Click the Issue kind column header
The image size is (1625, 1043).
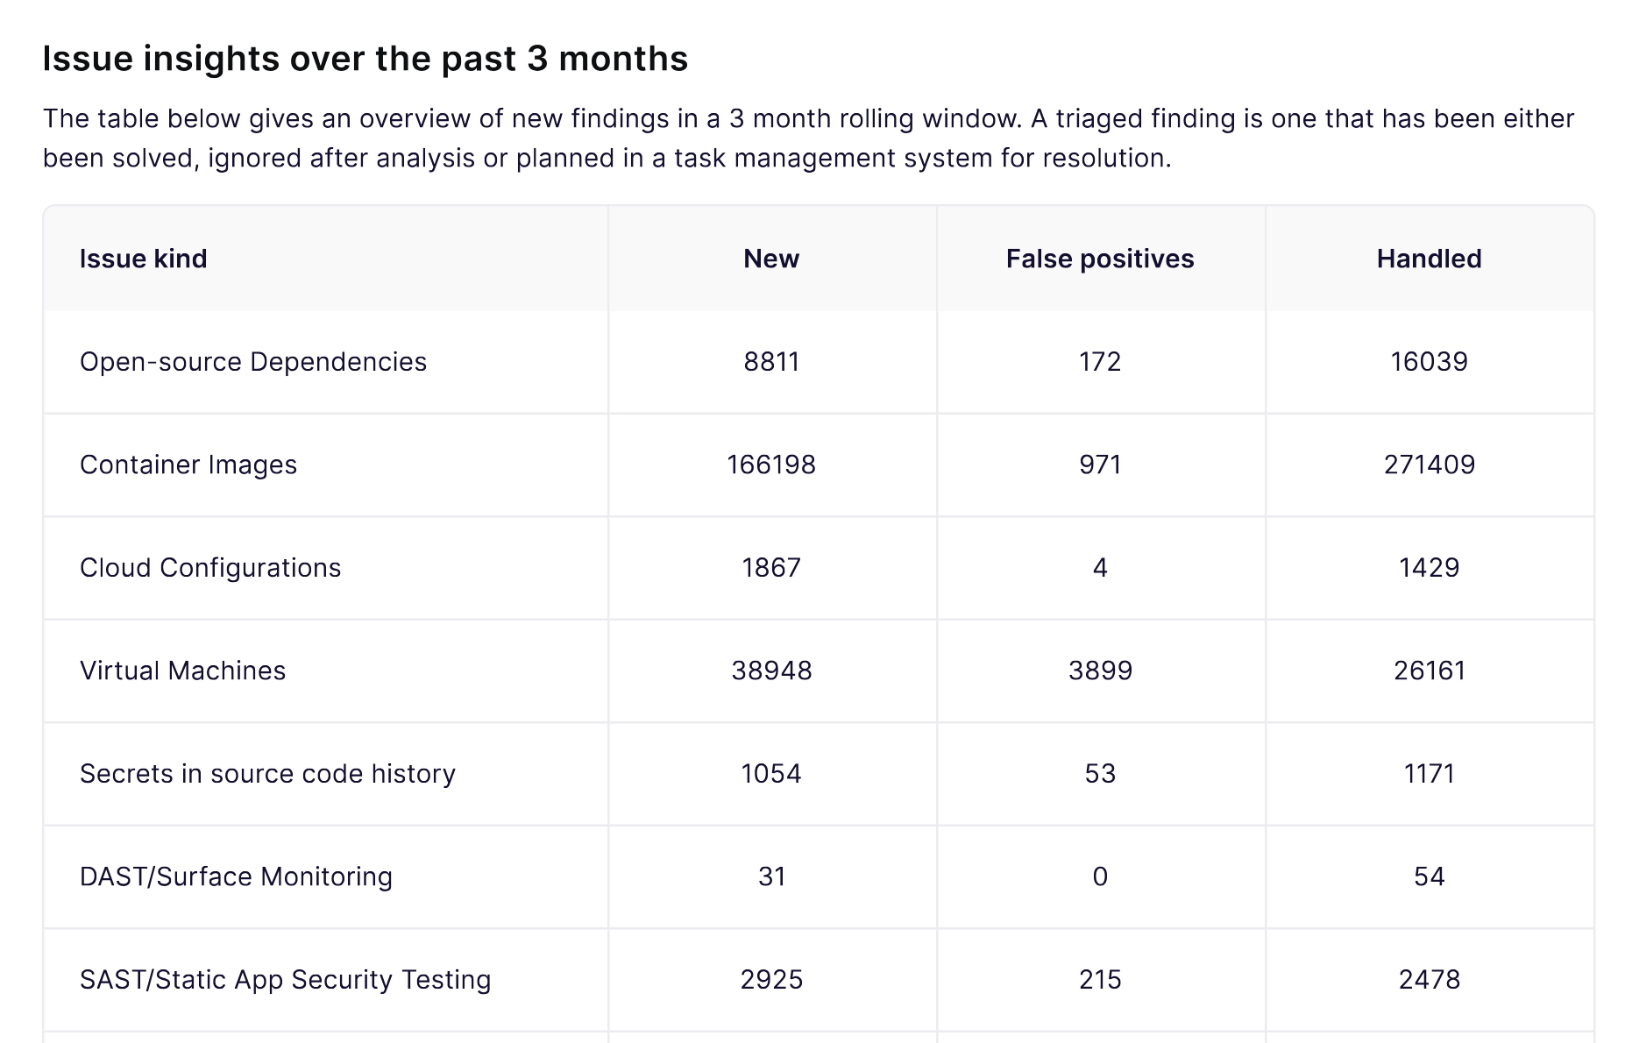[143, 259]
